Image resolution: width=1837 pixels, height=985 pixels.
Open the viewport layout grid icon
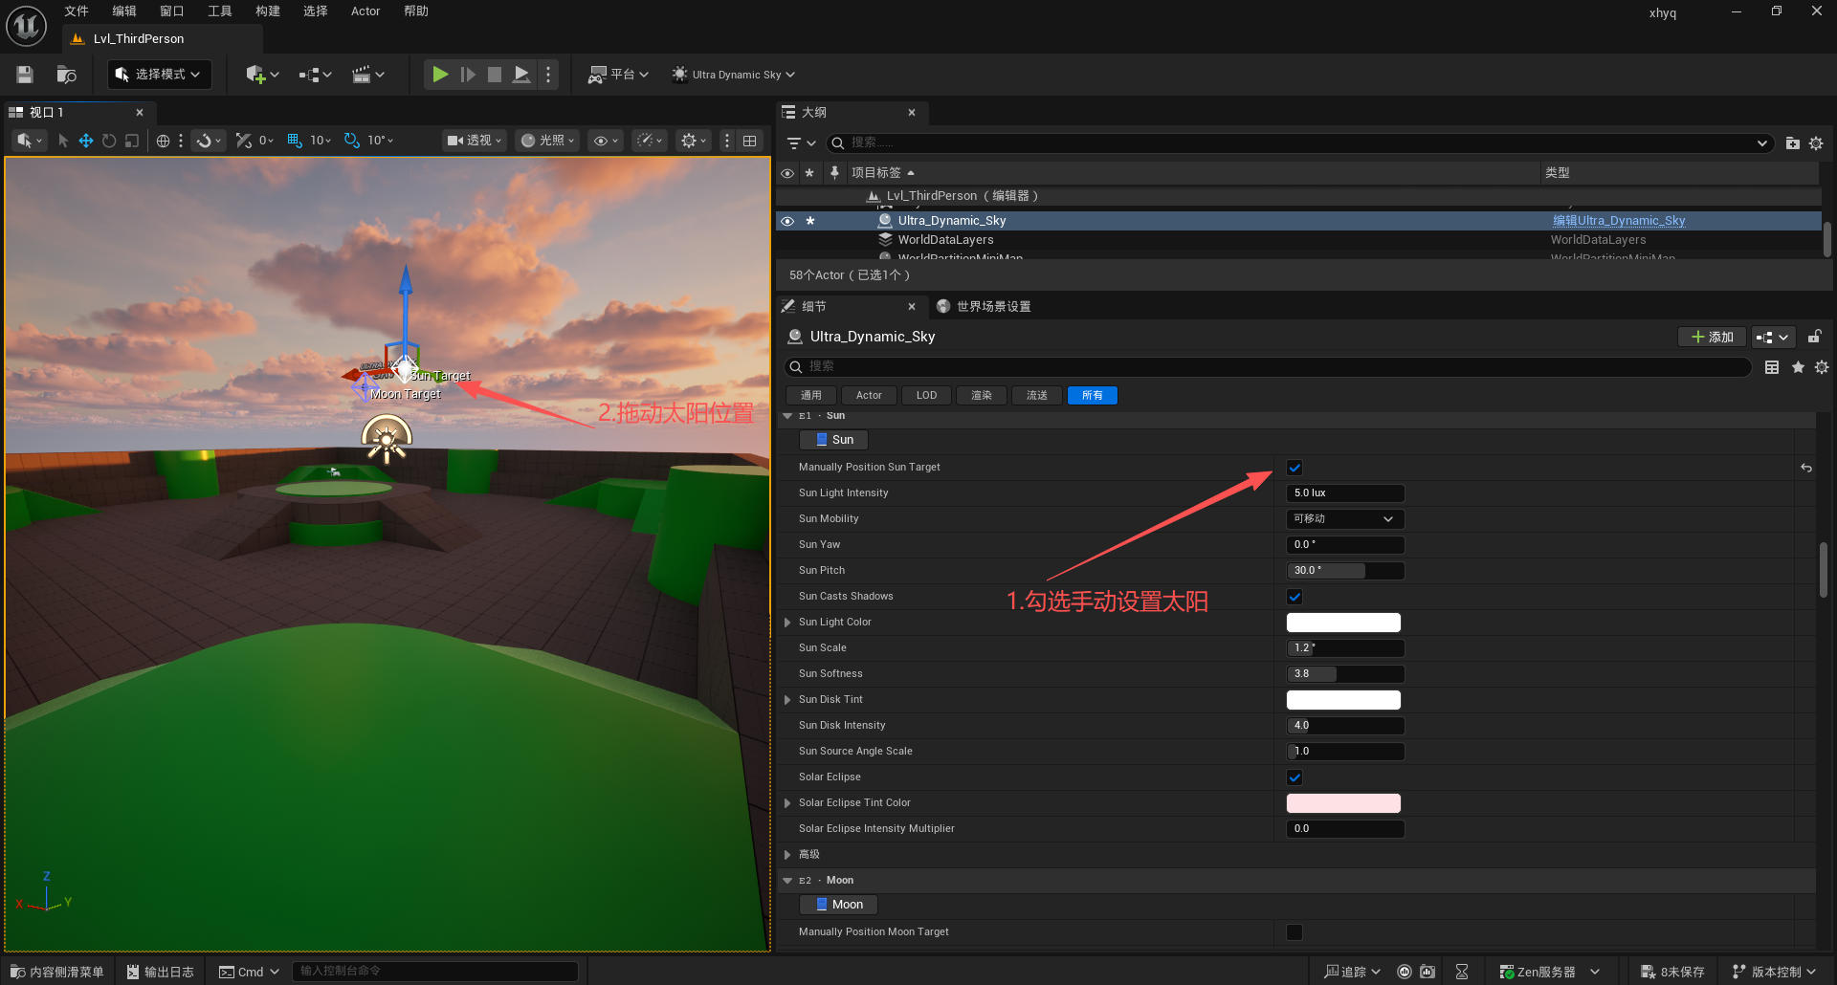coord(750,141)
